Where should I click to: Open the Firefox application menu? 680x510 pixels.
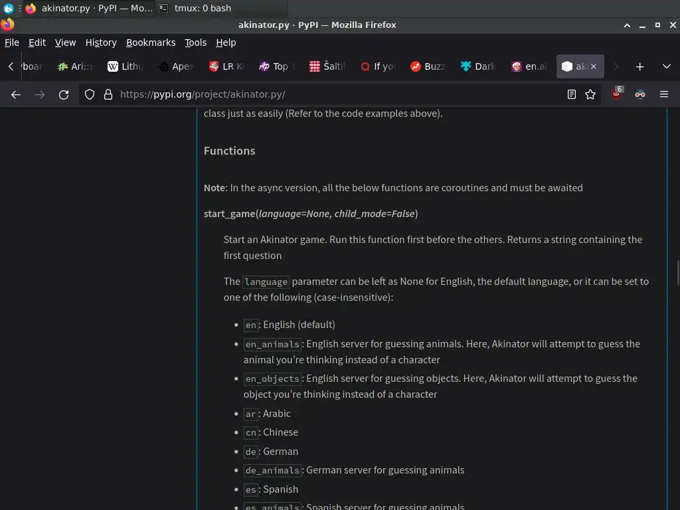click(664, 94)
